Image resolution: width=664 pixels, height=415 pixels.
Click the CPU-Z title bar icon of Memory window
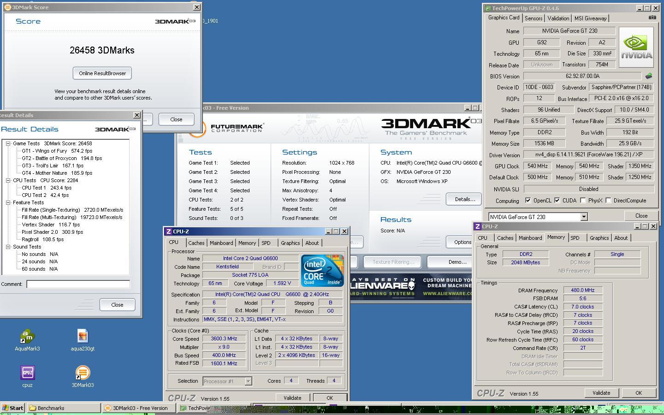click(478, 226)
